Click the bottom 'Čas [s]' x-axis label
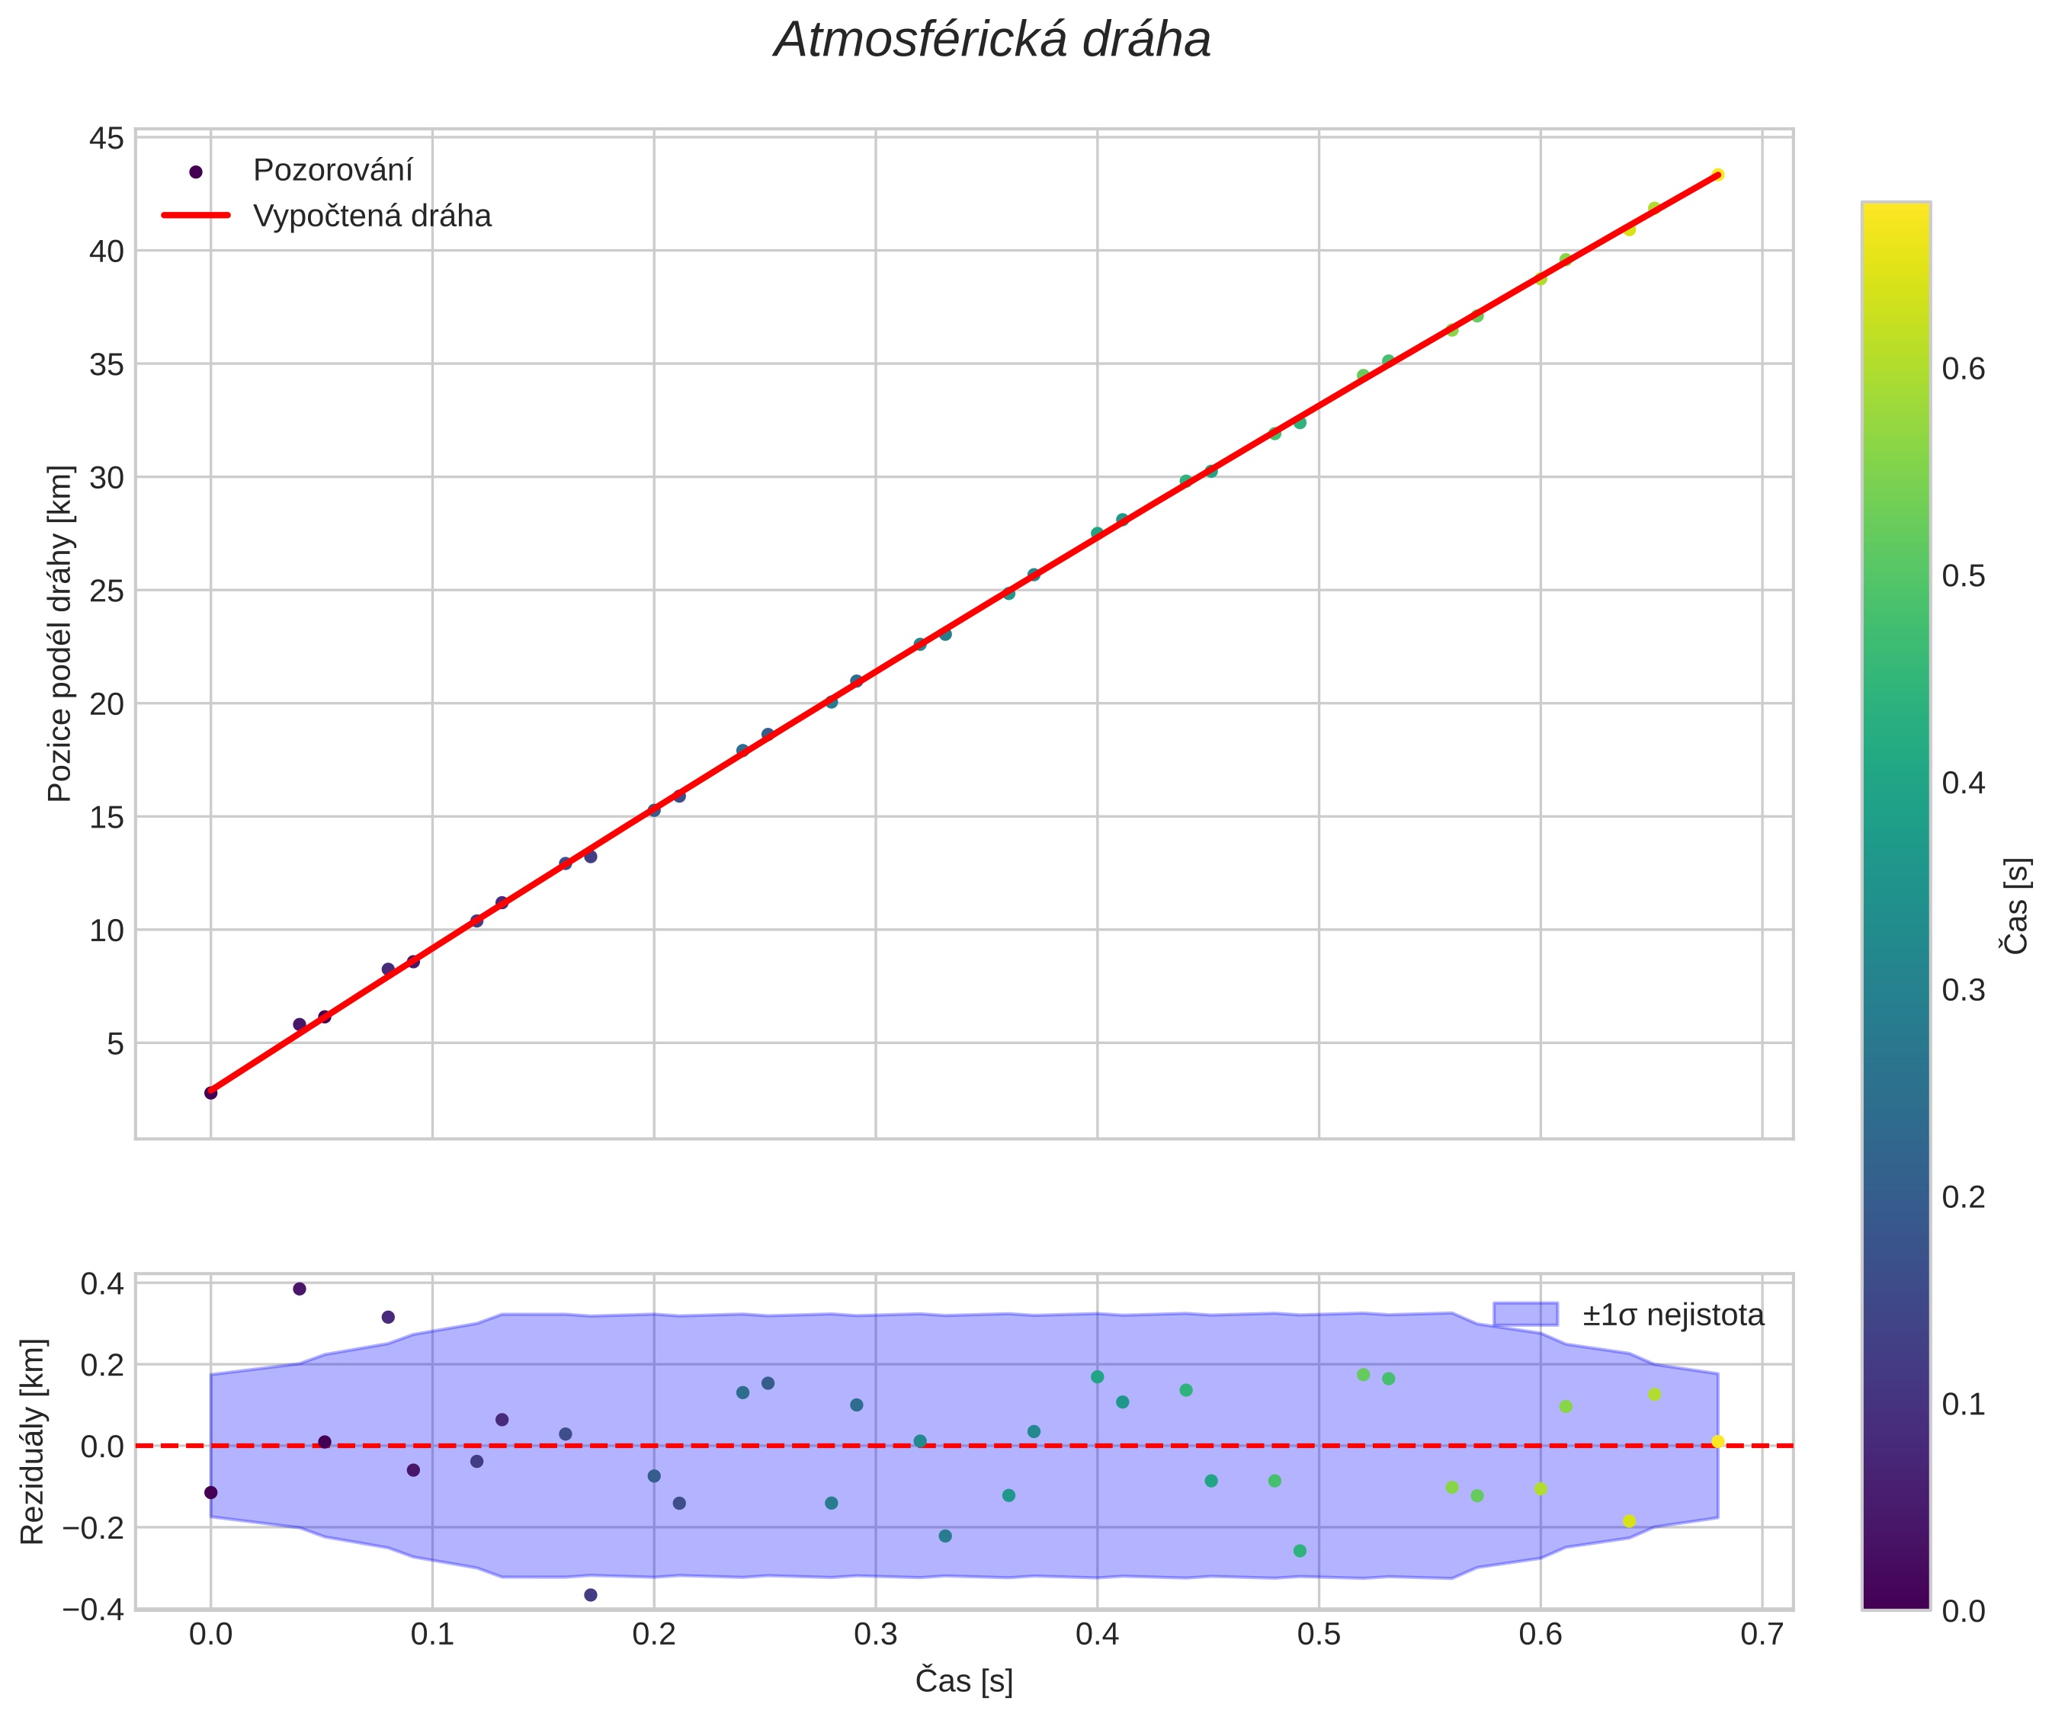Screen dimensions: 2052x1717 [x=963, y=1681]
